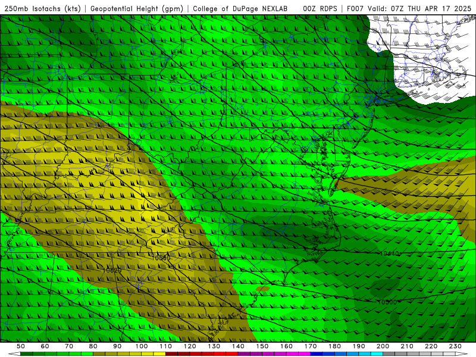Click the "07Z THU APR 17 2025" valid time
This screenshot has width=476, height=357.
click(x=431, y=9)
